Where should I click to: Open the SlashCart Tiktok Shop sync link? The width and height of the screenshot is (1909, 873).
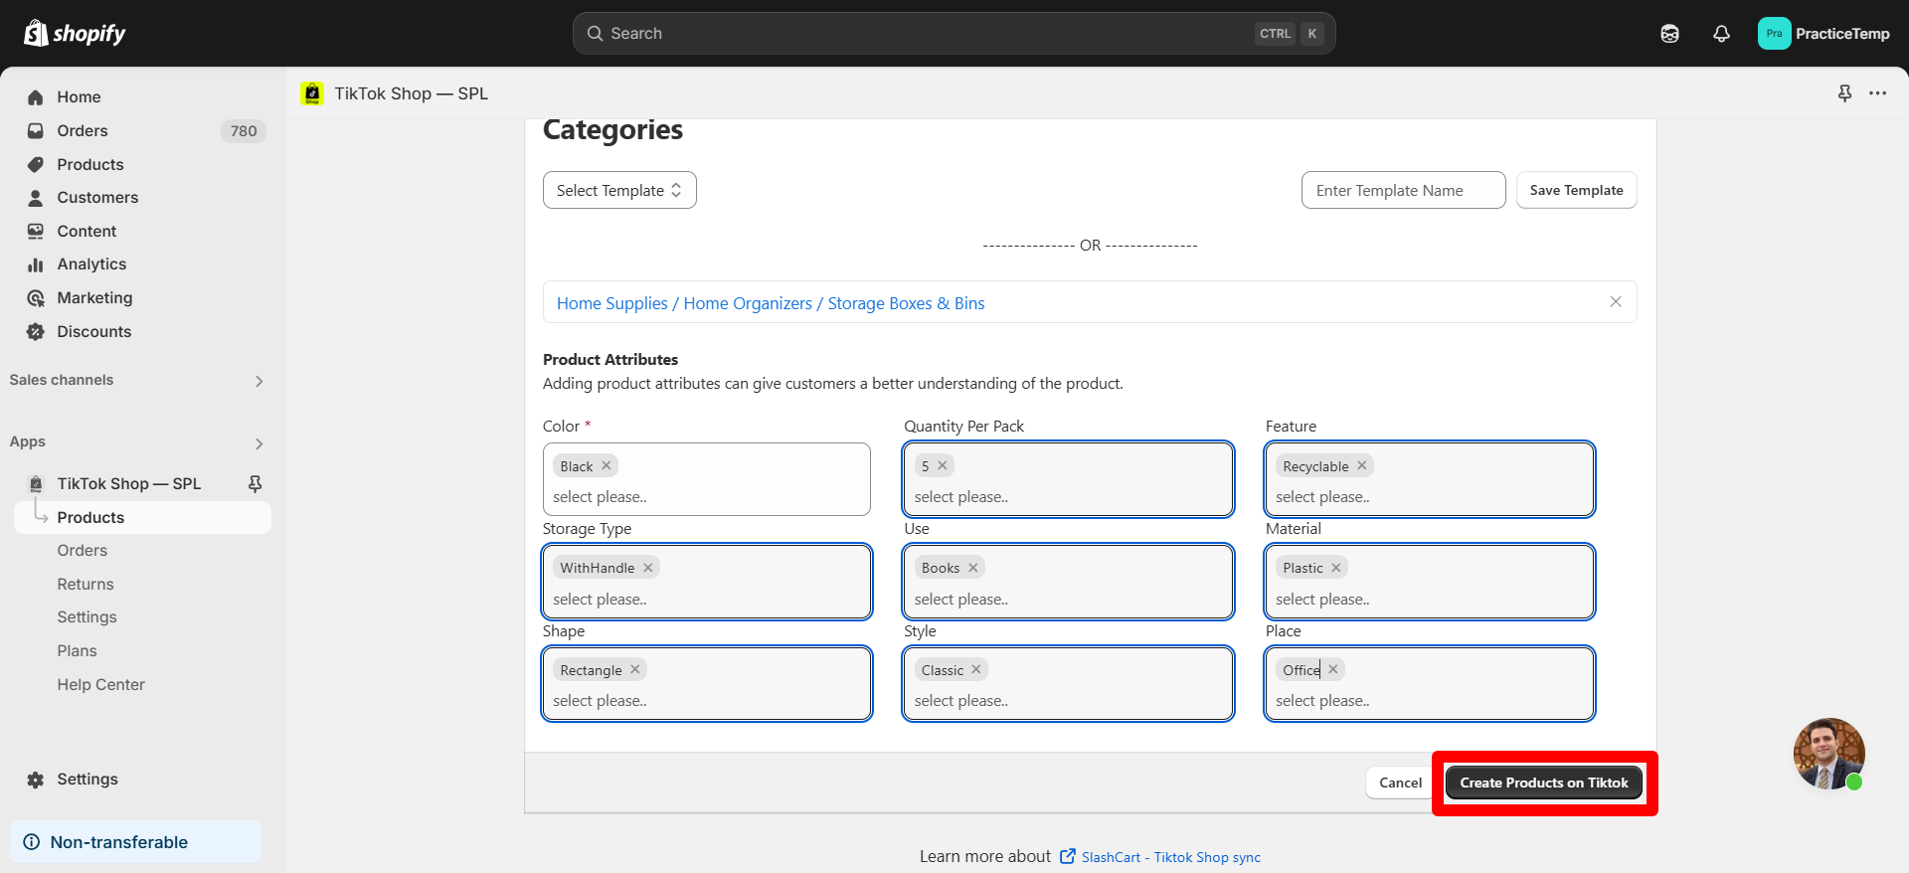click(1170, 857)
